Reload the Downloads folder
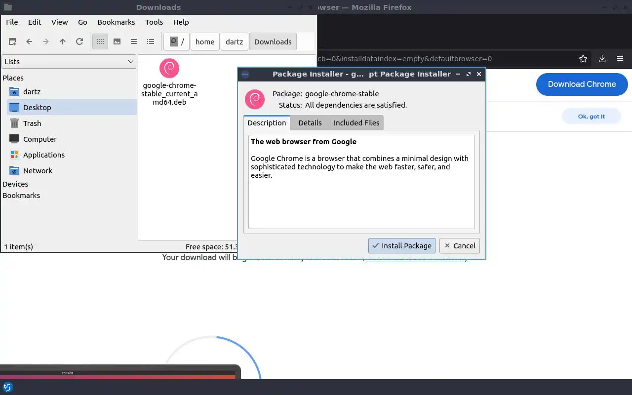632x395 pixels. 79,42
